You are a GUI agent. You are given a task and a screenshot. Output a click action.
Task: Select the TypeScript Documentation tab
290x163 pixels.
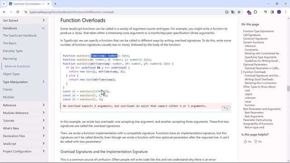(29, 4)
